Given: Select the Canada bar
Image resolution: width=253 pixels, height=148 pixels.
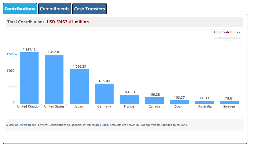Looking at the screenshot, I should tap(154, 100).
